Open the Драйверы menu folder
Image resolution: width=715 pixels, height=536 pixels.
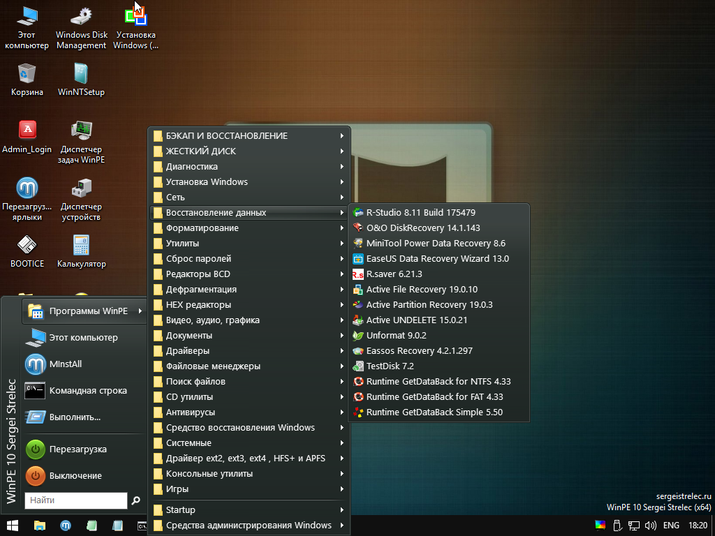(x=249, y=350)
